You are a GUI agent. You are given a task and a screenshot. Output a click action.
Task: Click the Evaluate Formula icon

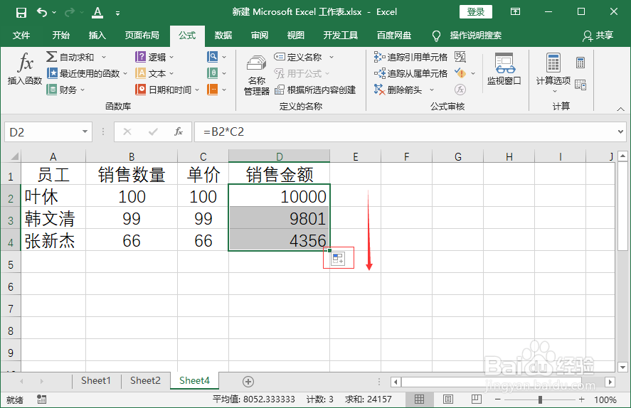460,90
